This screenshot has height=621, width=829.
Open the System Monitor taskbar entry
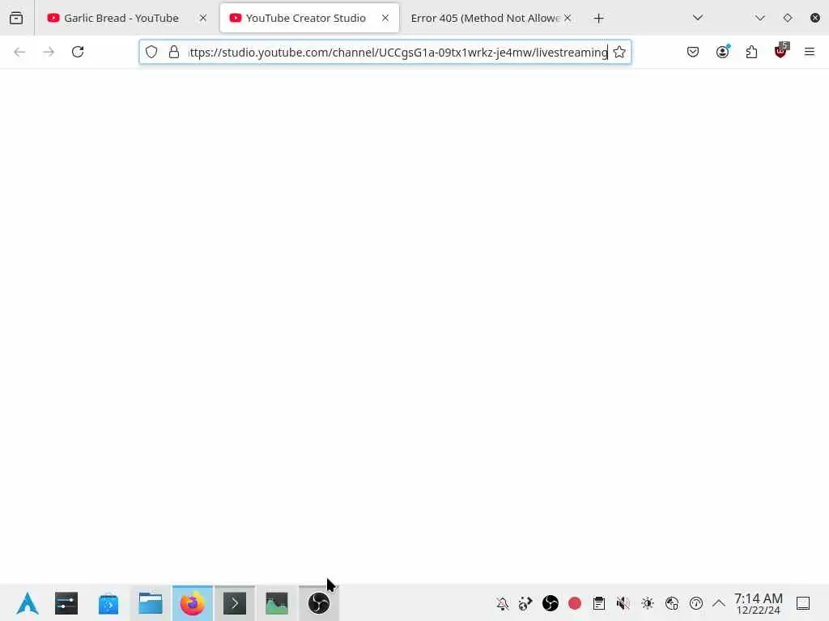point(277,603)
